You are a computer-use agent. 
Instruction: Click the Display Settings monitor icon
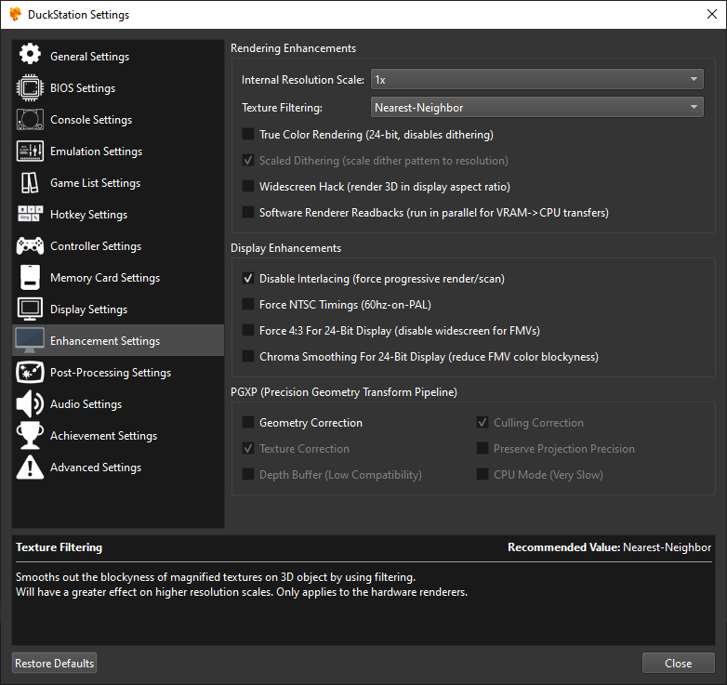tap(30, 309)
